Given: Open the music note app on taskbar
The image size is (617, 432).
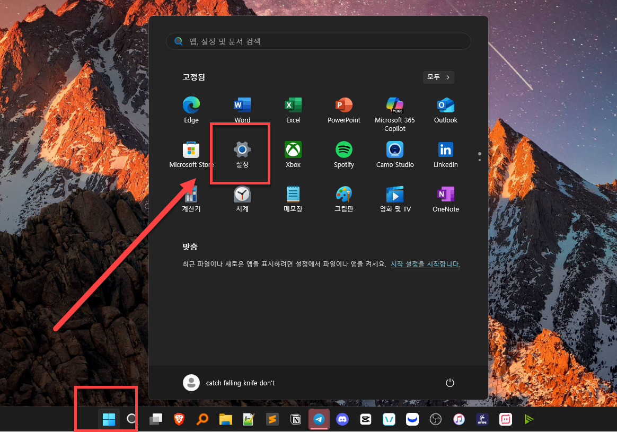Looking at the screenshot, I should pos(459,419).
